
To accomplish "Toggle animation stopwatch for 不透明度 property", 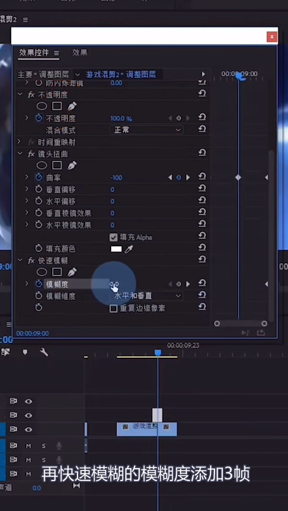I will click(39, 118).
